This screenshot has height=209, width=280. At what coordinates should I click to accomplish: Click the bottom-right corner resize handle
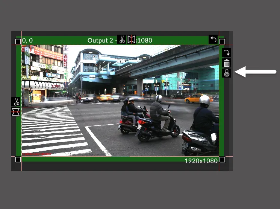222,160
